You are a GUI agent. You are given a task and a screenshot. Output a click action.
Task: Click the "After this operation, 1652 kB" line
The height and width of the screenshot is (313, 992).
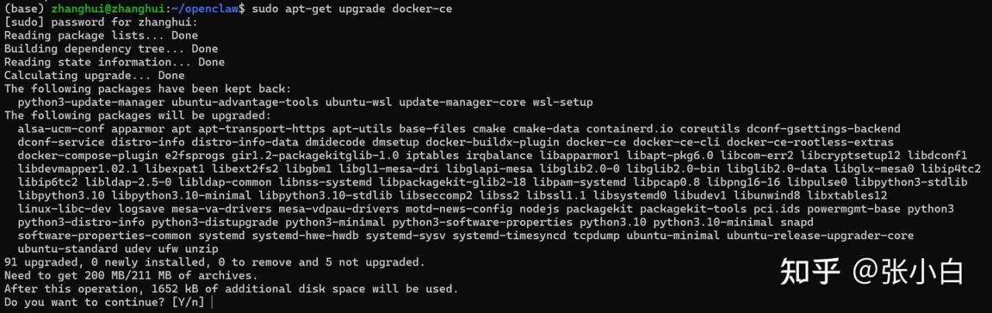[231, 289]
